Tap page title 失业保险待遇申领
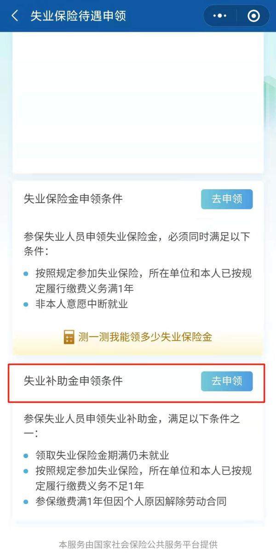Screen dimensions: 276x557 pyautogui.click(x=78, y=16)
